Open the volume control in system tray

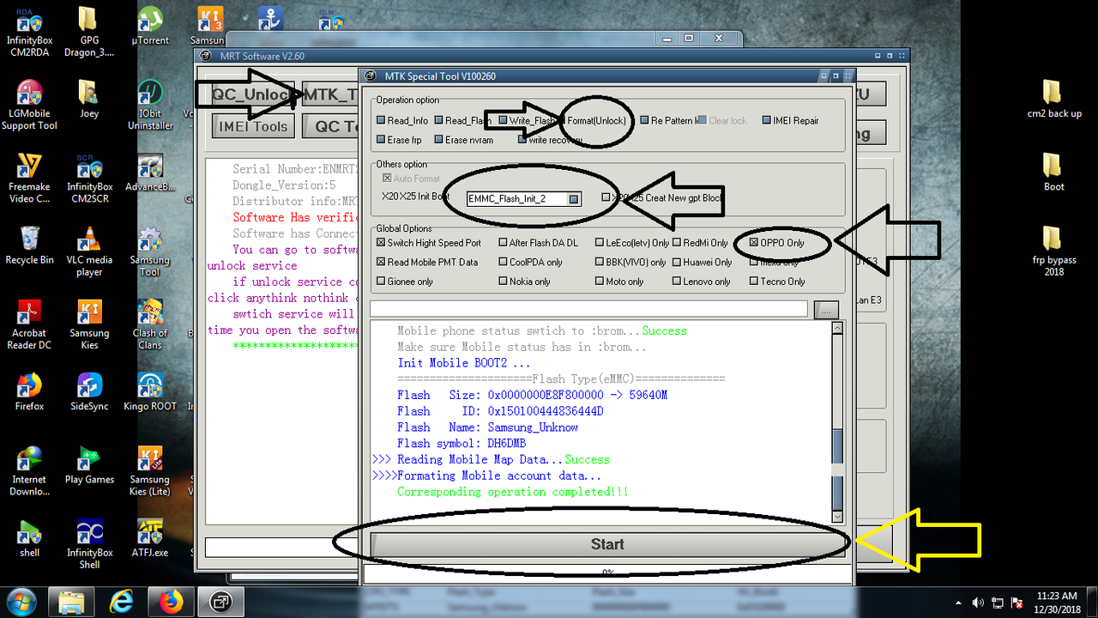(x=978, y=602)
